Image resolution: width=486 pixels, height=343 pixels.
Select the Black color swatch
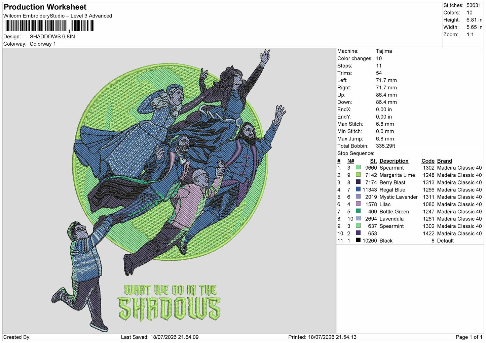coord(358,240)
